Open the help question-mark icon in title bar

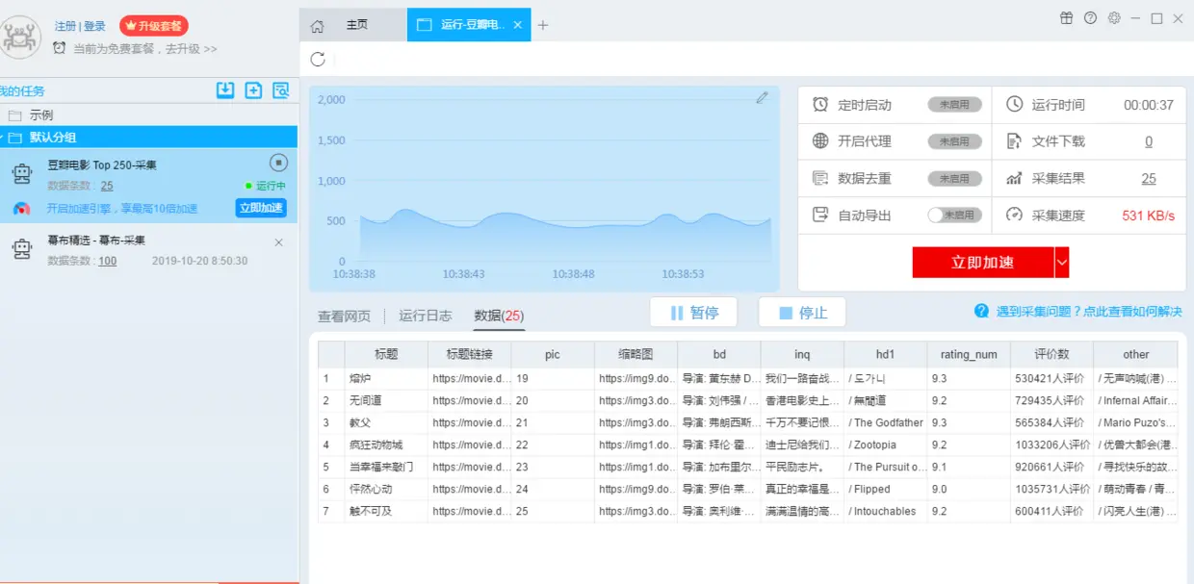(x=1090, y=18)
